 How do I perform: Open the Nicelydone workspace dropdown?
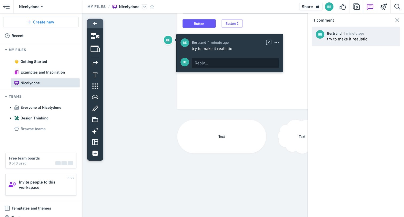[x=31, y=7]
